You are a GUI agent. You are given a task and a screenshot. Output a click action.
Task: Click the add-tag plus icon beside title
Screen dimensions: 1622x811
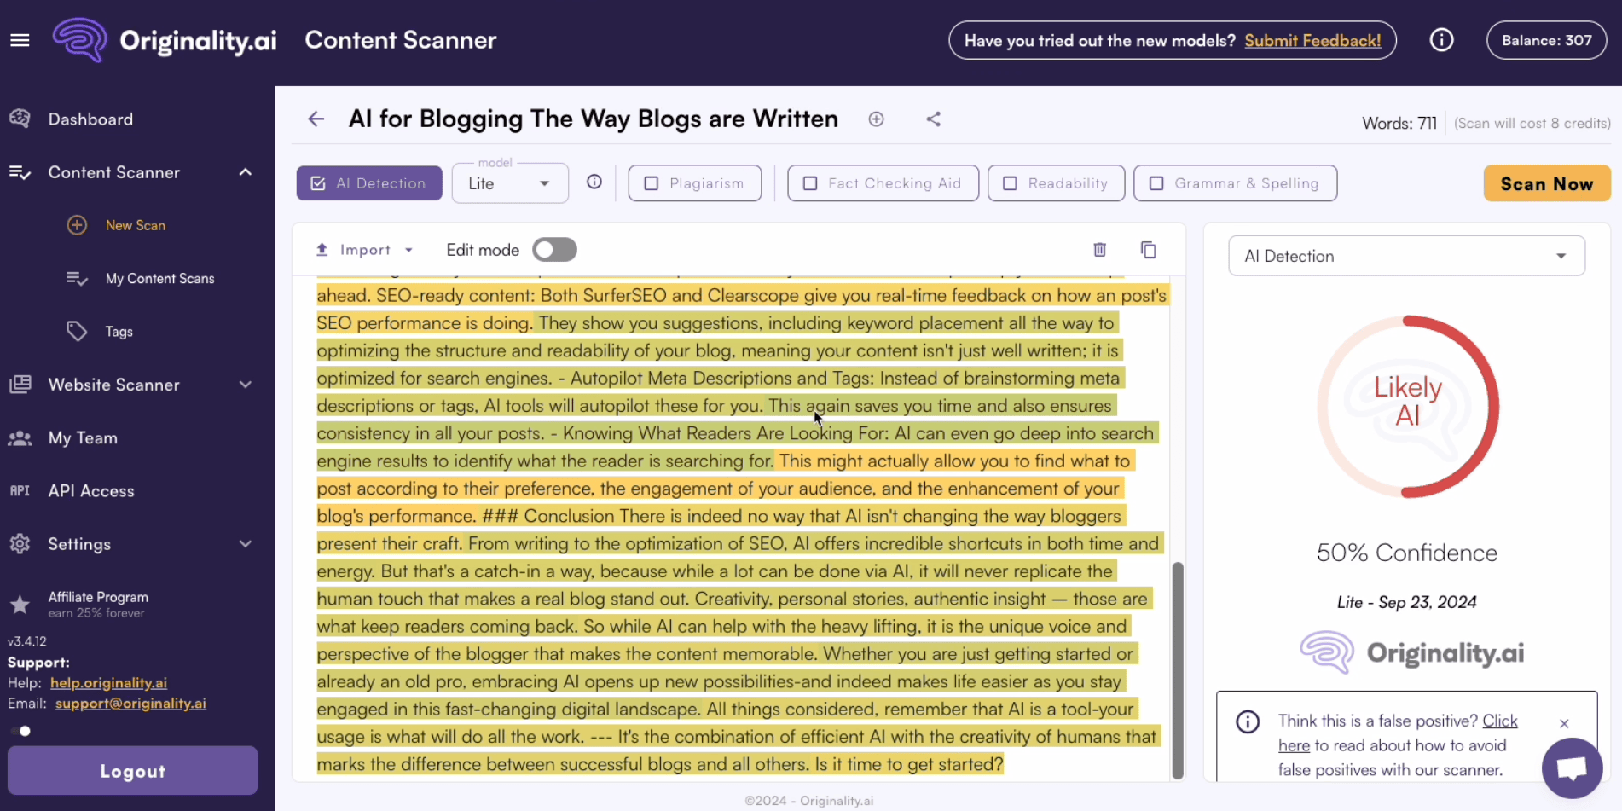(876, 119)
